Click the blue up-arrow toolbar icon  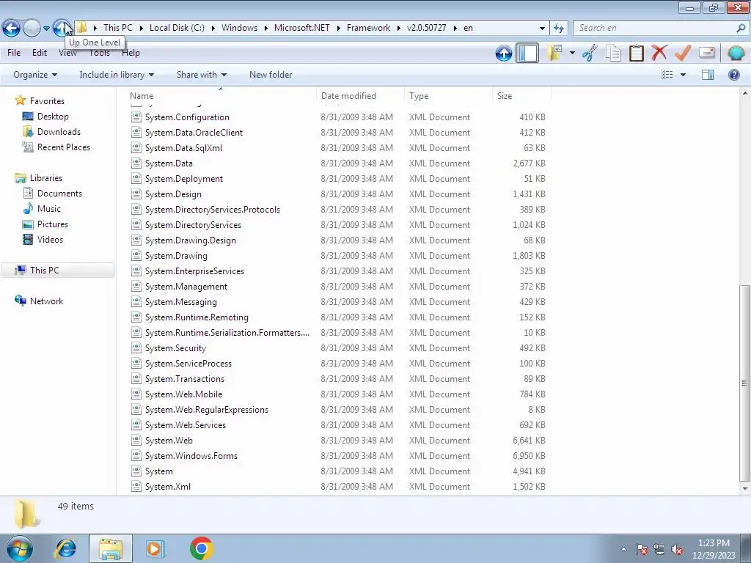pos(503,53)
